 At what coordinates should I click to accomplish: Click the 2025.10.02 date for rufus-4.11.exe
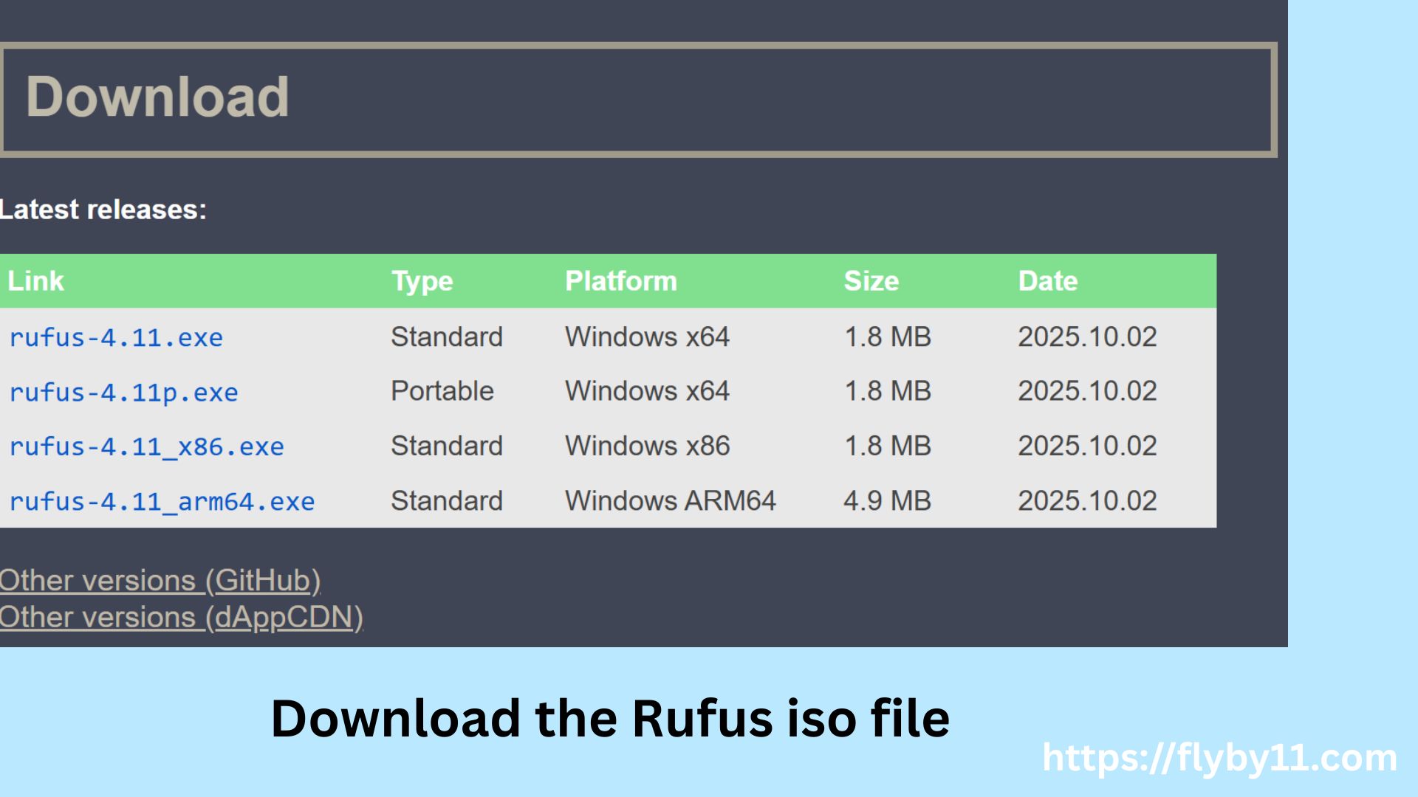point(1086,337)
